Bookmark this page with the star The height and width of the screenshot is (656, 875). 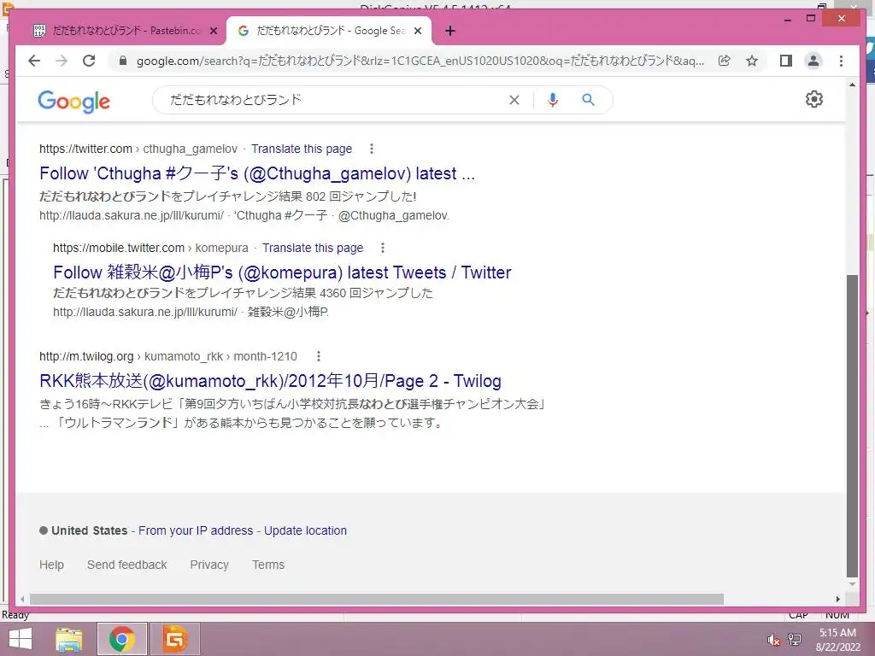click(752, 61)
